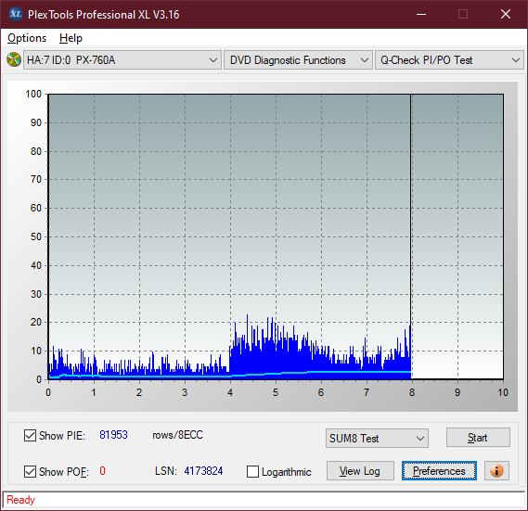The image size is (528, 511).
Task: Click the PlexTools XL app icon
Action: (x=15, y=14)
